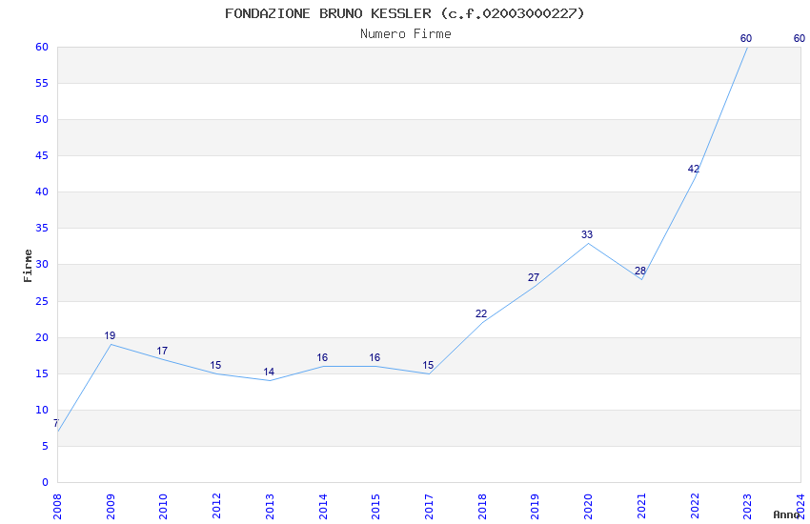Click the y-axis tick value 45
Screen dimensions: 810x524
tap(42, 156)
